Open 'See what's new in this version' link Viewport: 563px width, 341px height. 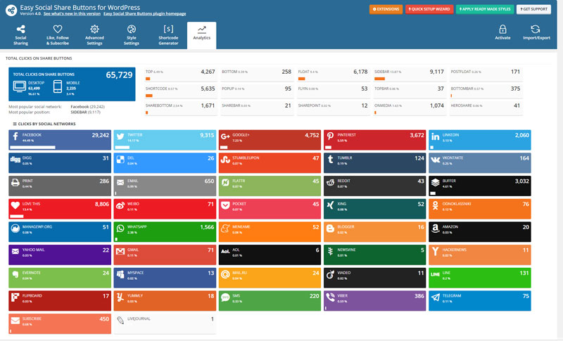pos(72,13)
